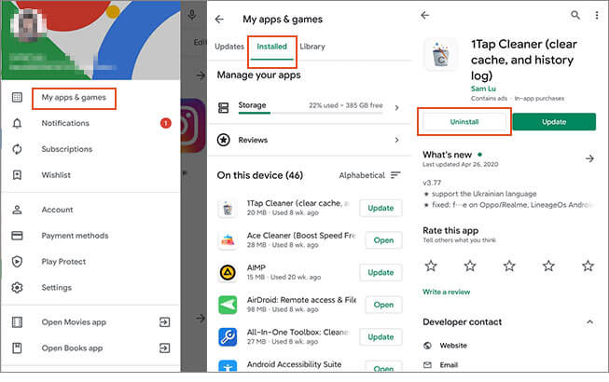Click the Notifications bell icon
The image size is (609, 382).
pos(17,123)
